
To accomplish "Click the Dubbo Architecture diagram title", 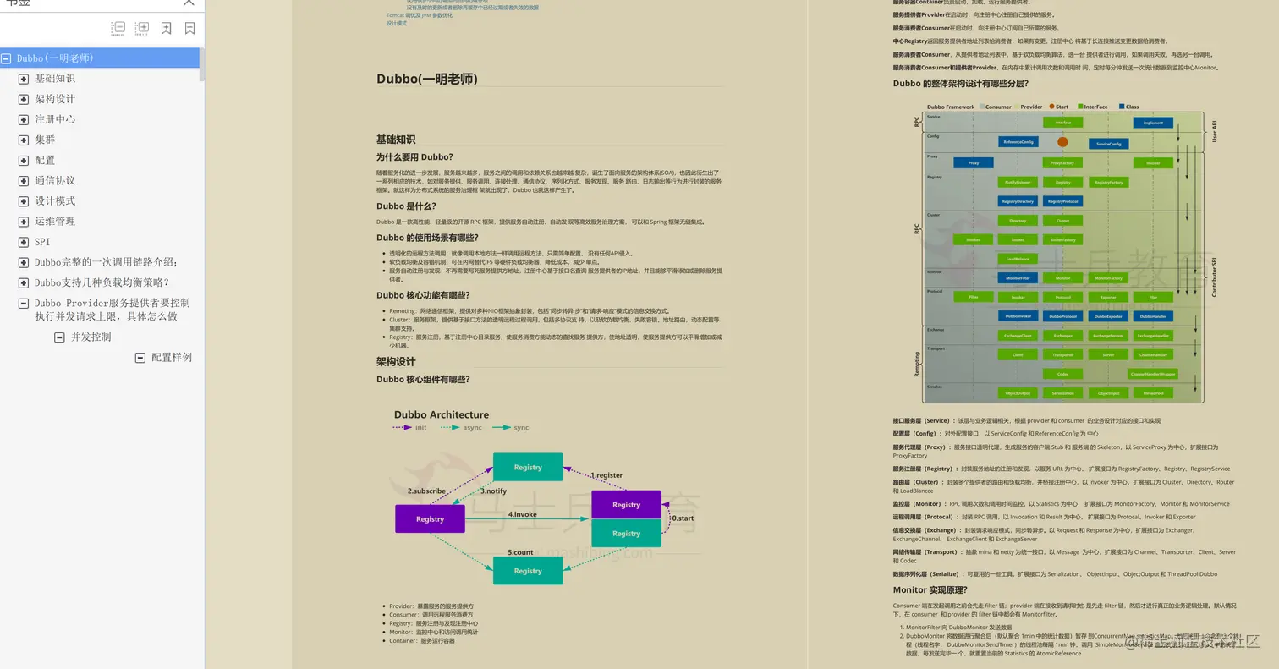I will 442,414.
